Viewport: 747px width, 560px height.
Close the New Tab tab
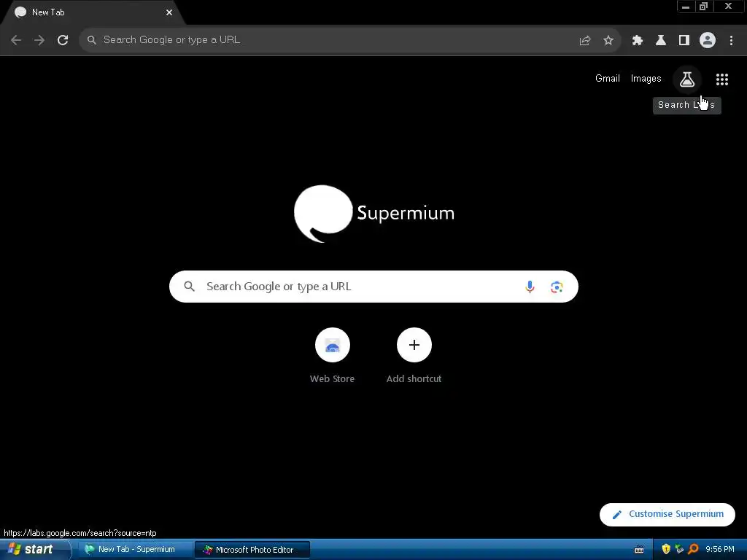(x=169, y=12)
